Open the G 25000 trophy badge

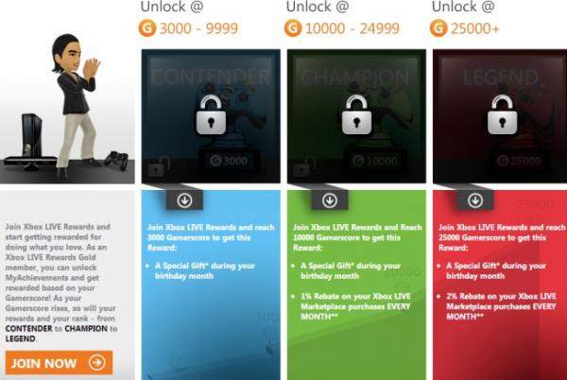pos(519,161)
